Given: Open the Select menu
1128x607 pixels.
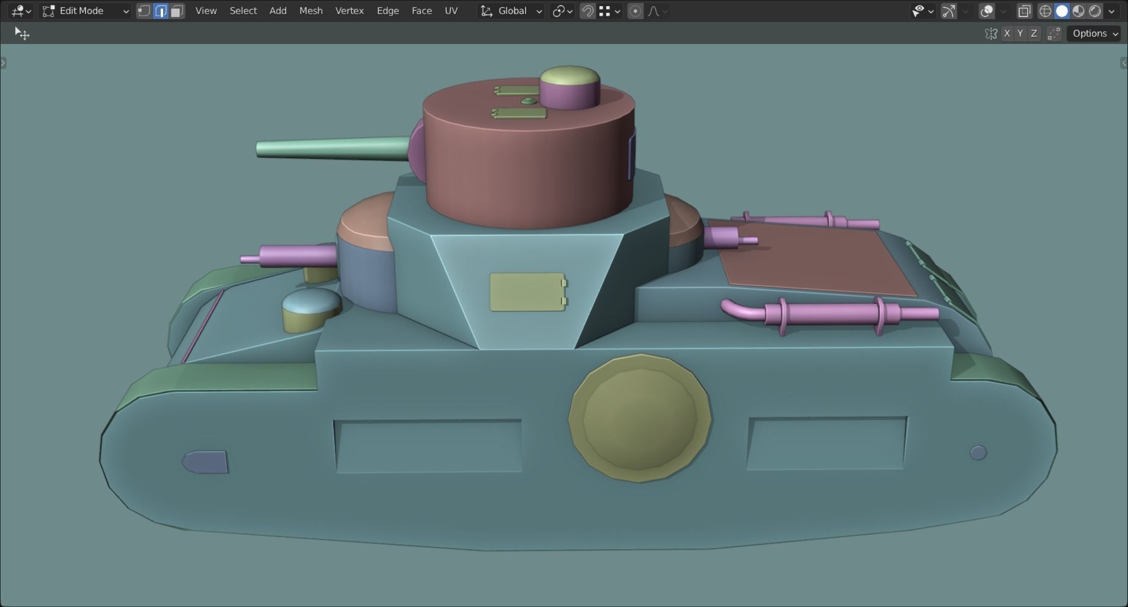Looking at the screenshot, I should coord(243,11).
